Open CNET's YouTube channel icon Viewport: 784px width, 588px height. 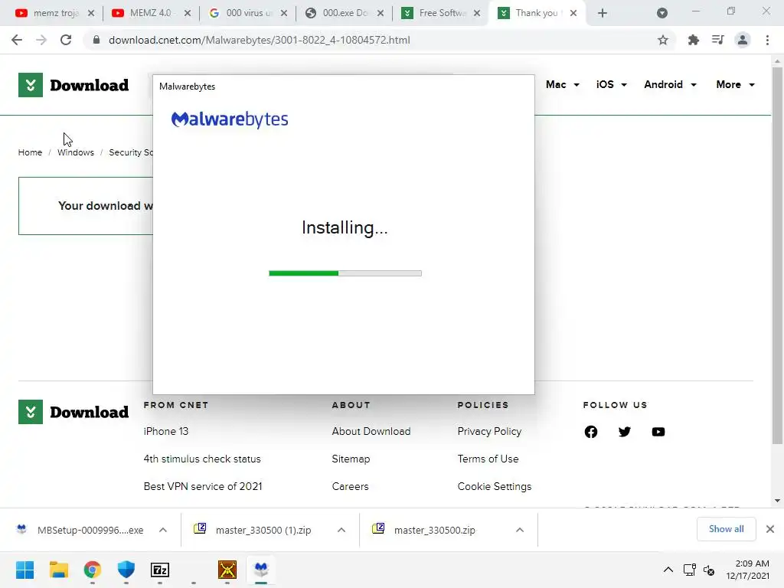pyautogui.click(x=658, y=432)
